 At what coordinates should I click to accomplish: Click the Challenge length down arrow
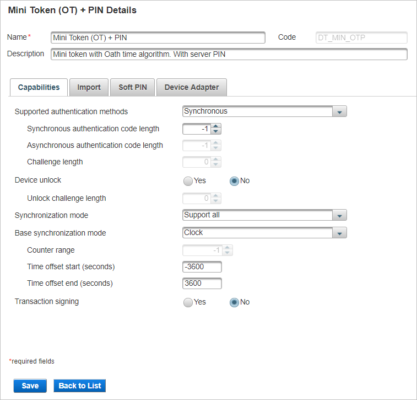(216, 164)
